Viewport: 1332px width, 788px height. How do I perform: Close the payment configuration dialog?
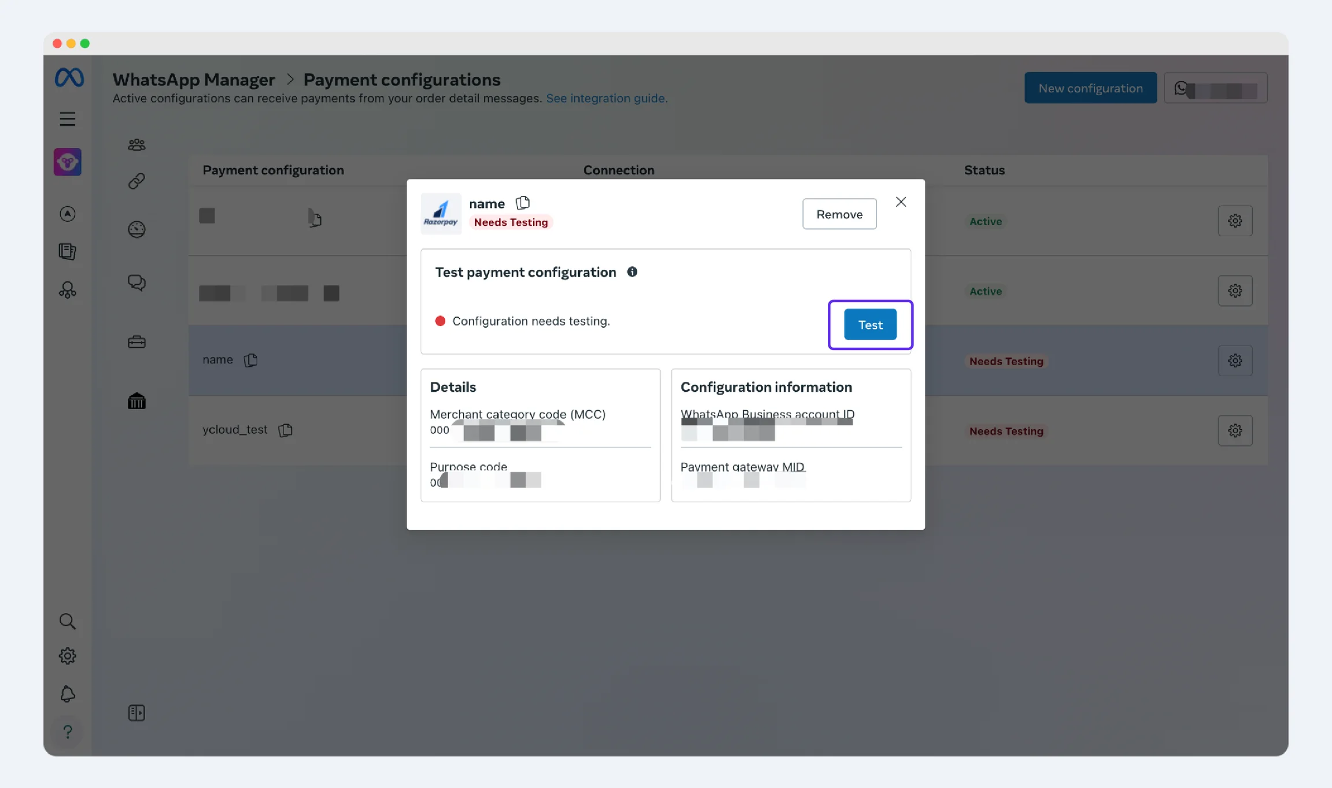[901, 202]
